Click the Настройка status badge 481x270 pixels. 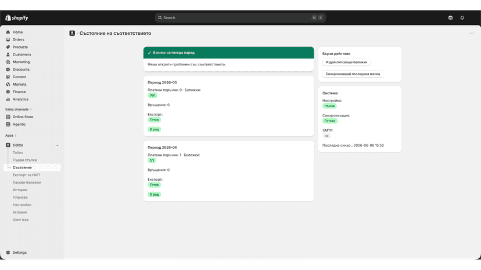[x=329, y=106]
